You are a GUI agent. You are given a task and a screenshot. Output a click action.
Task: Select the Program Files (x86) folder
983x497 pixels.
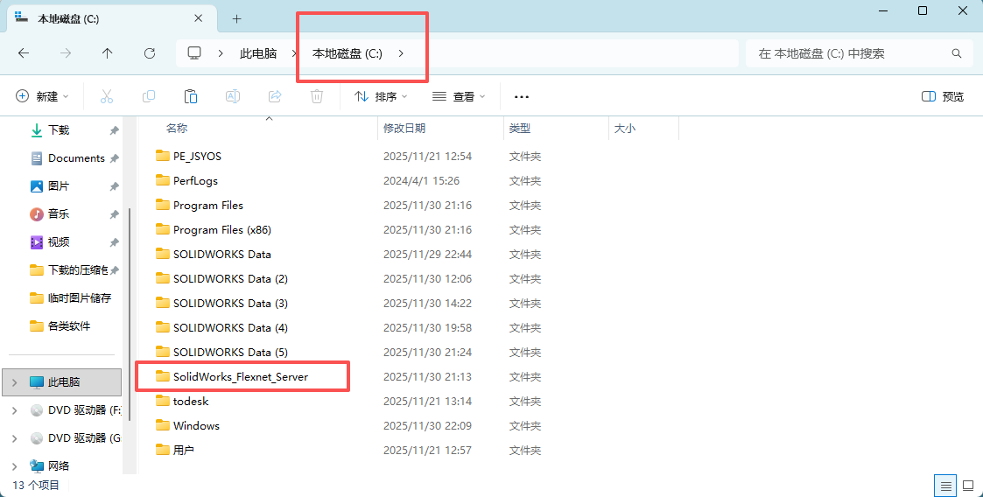click(222, 229)
